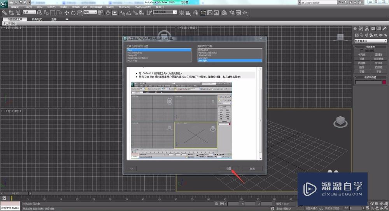The height and width of the screenshot is (211, 389).
Task: Click the red object color swatch
Action: pos(384,82)
